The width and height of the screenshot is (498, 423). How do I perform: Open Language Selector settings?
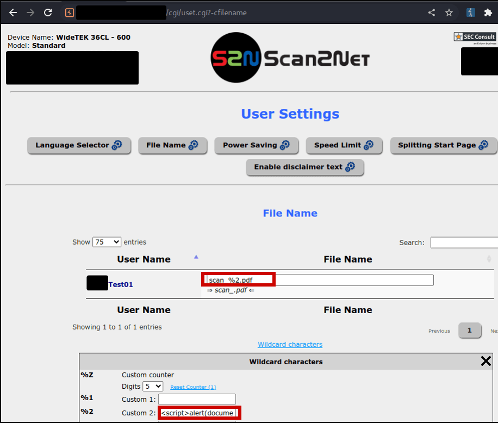click(x=79, y=146)
